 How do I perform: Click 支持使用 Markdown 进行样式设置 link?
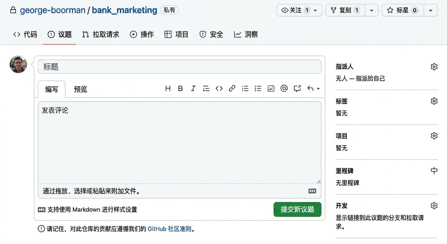tap(88, 210)
